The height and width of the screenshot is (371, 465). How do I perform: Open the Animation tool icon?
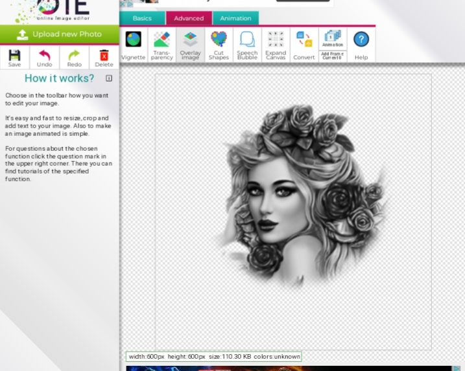[x=333, y=38]
